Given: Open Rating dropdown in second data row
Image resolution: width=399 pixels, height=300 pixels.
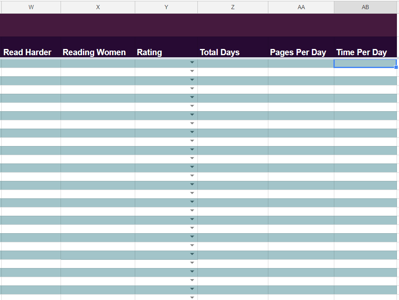Looking at the screenshot, I should [192, 71].
